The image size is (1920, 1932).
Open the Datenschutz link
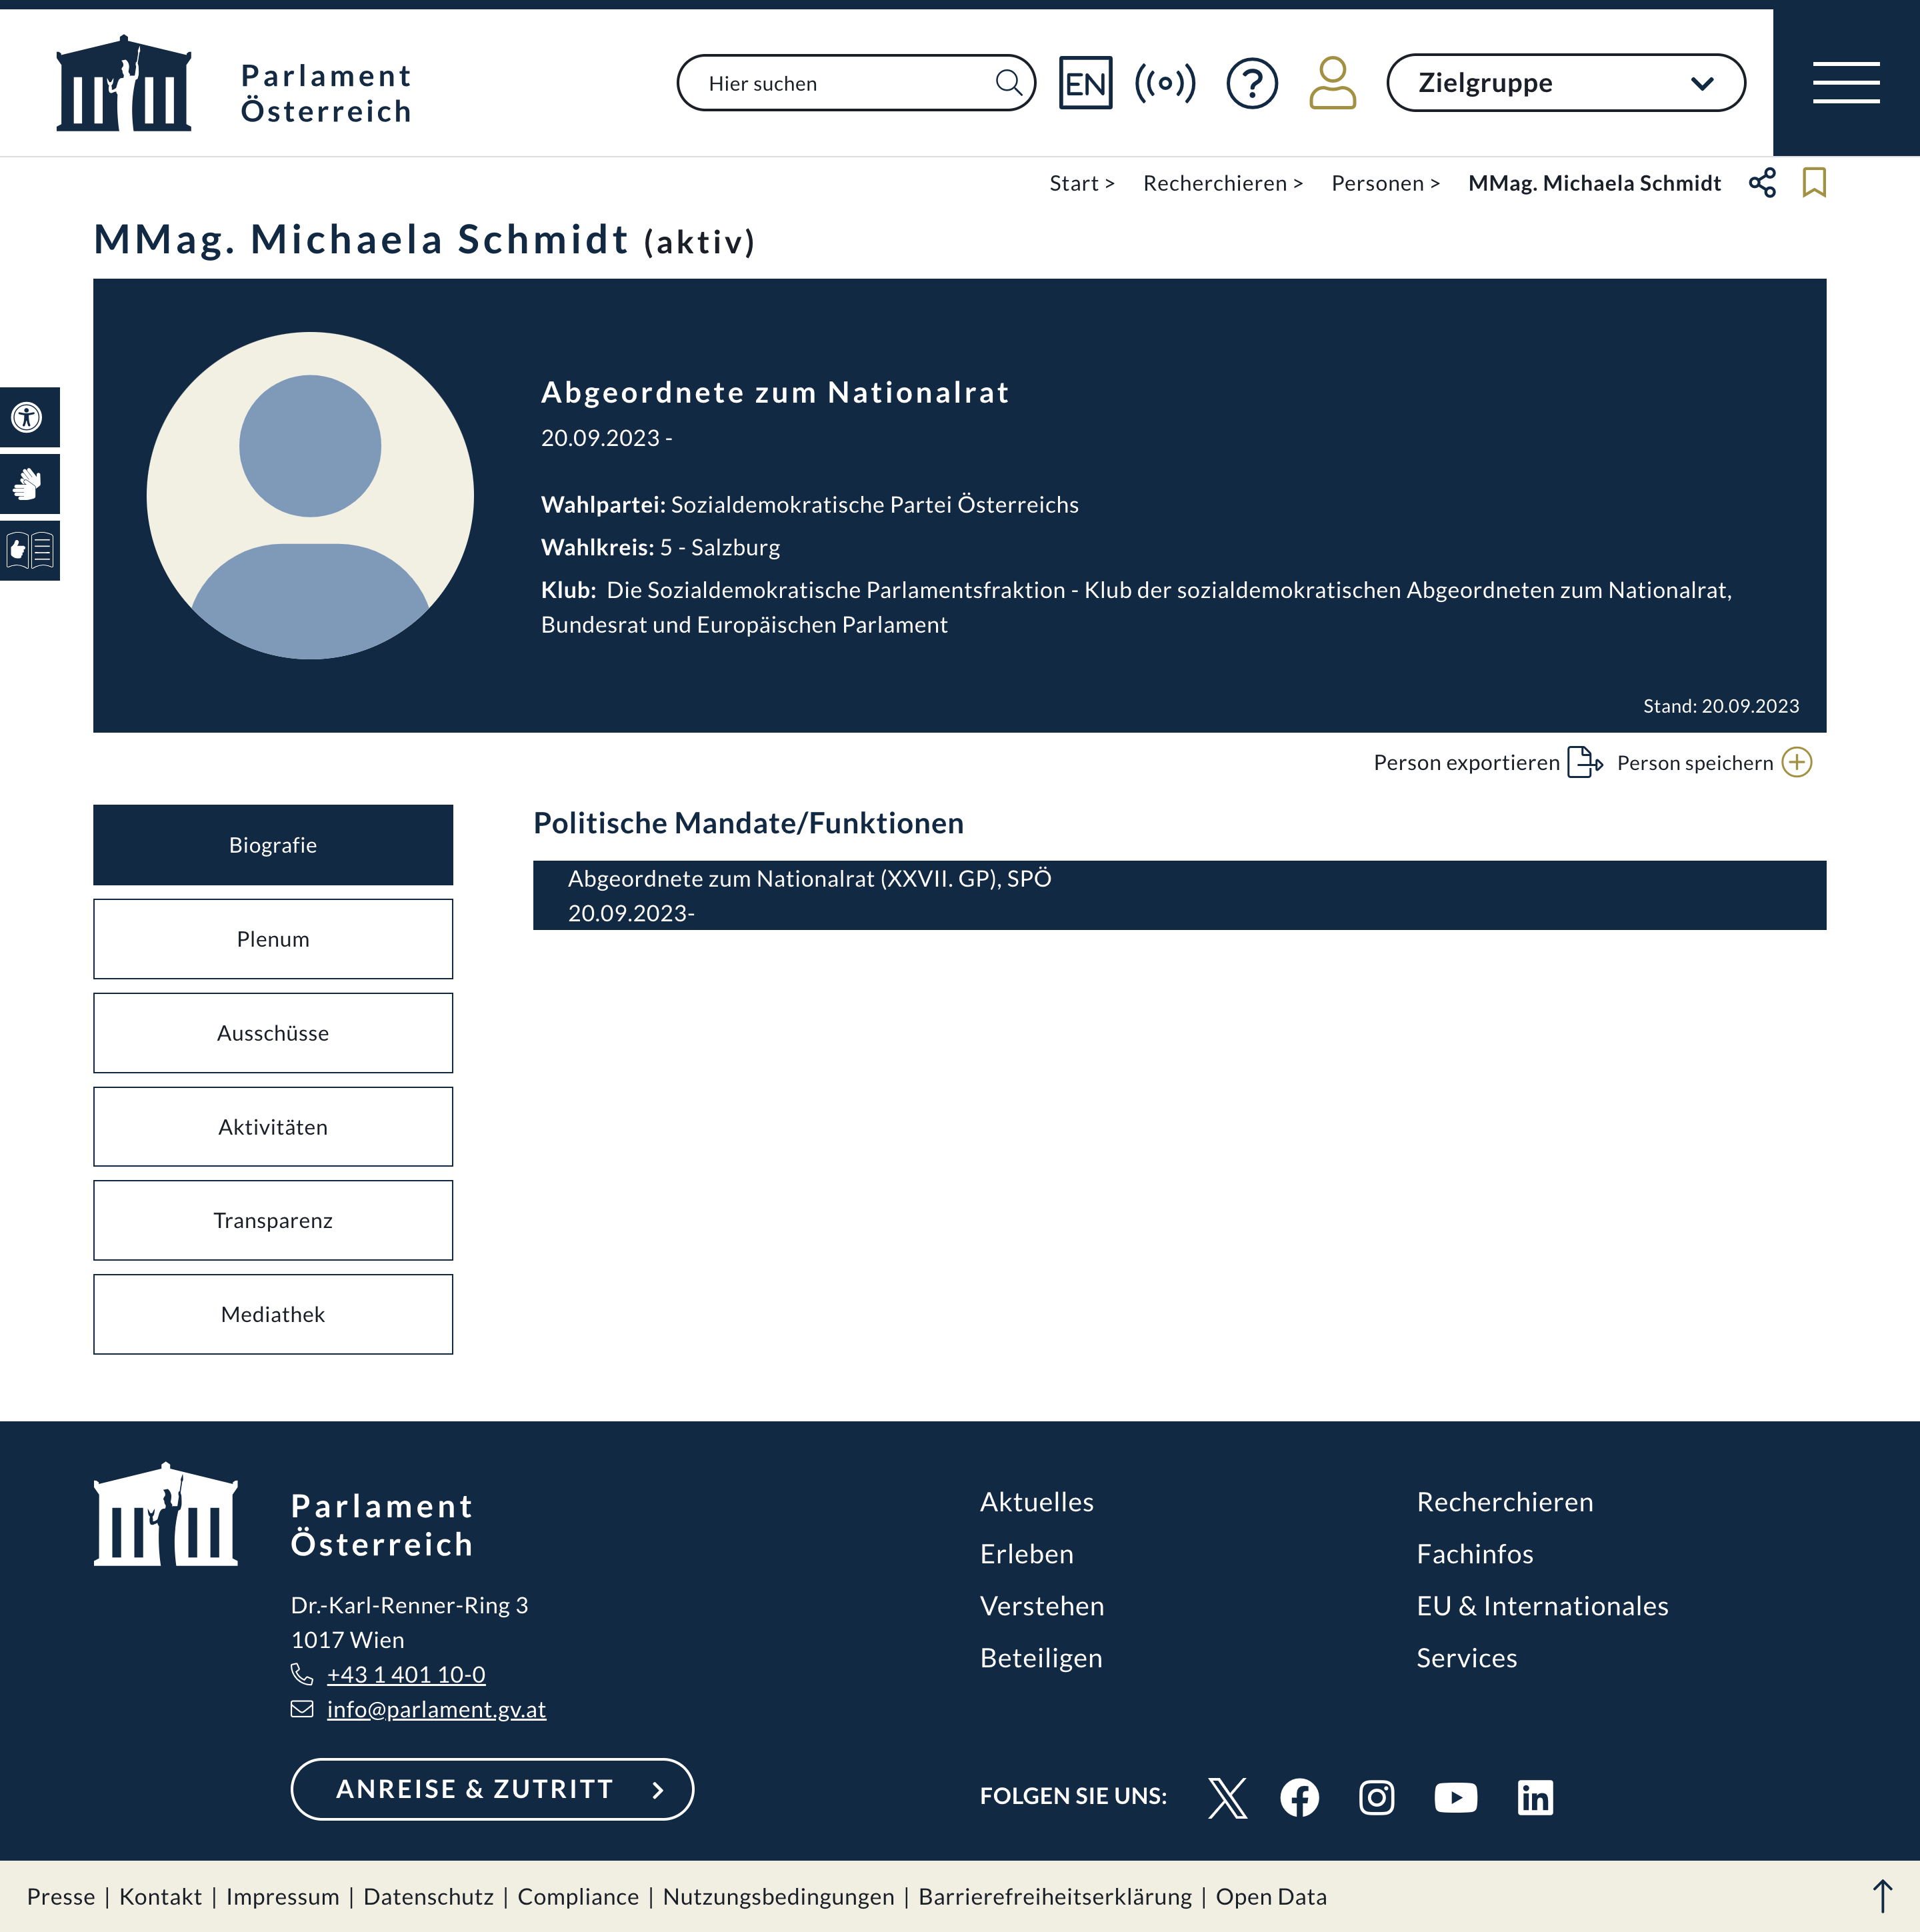(428, 1897)
